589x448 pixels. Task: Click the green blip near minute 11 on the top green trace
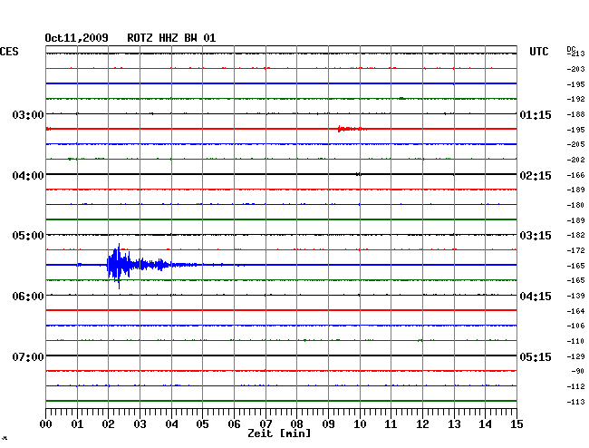[401, 99]
